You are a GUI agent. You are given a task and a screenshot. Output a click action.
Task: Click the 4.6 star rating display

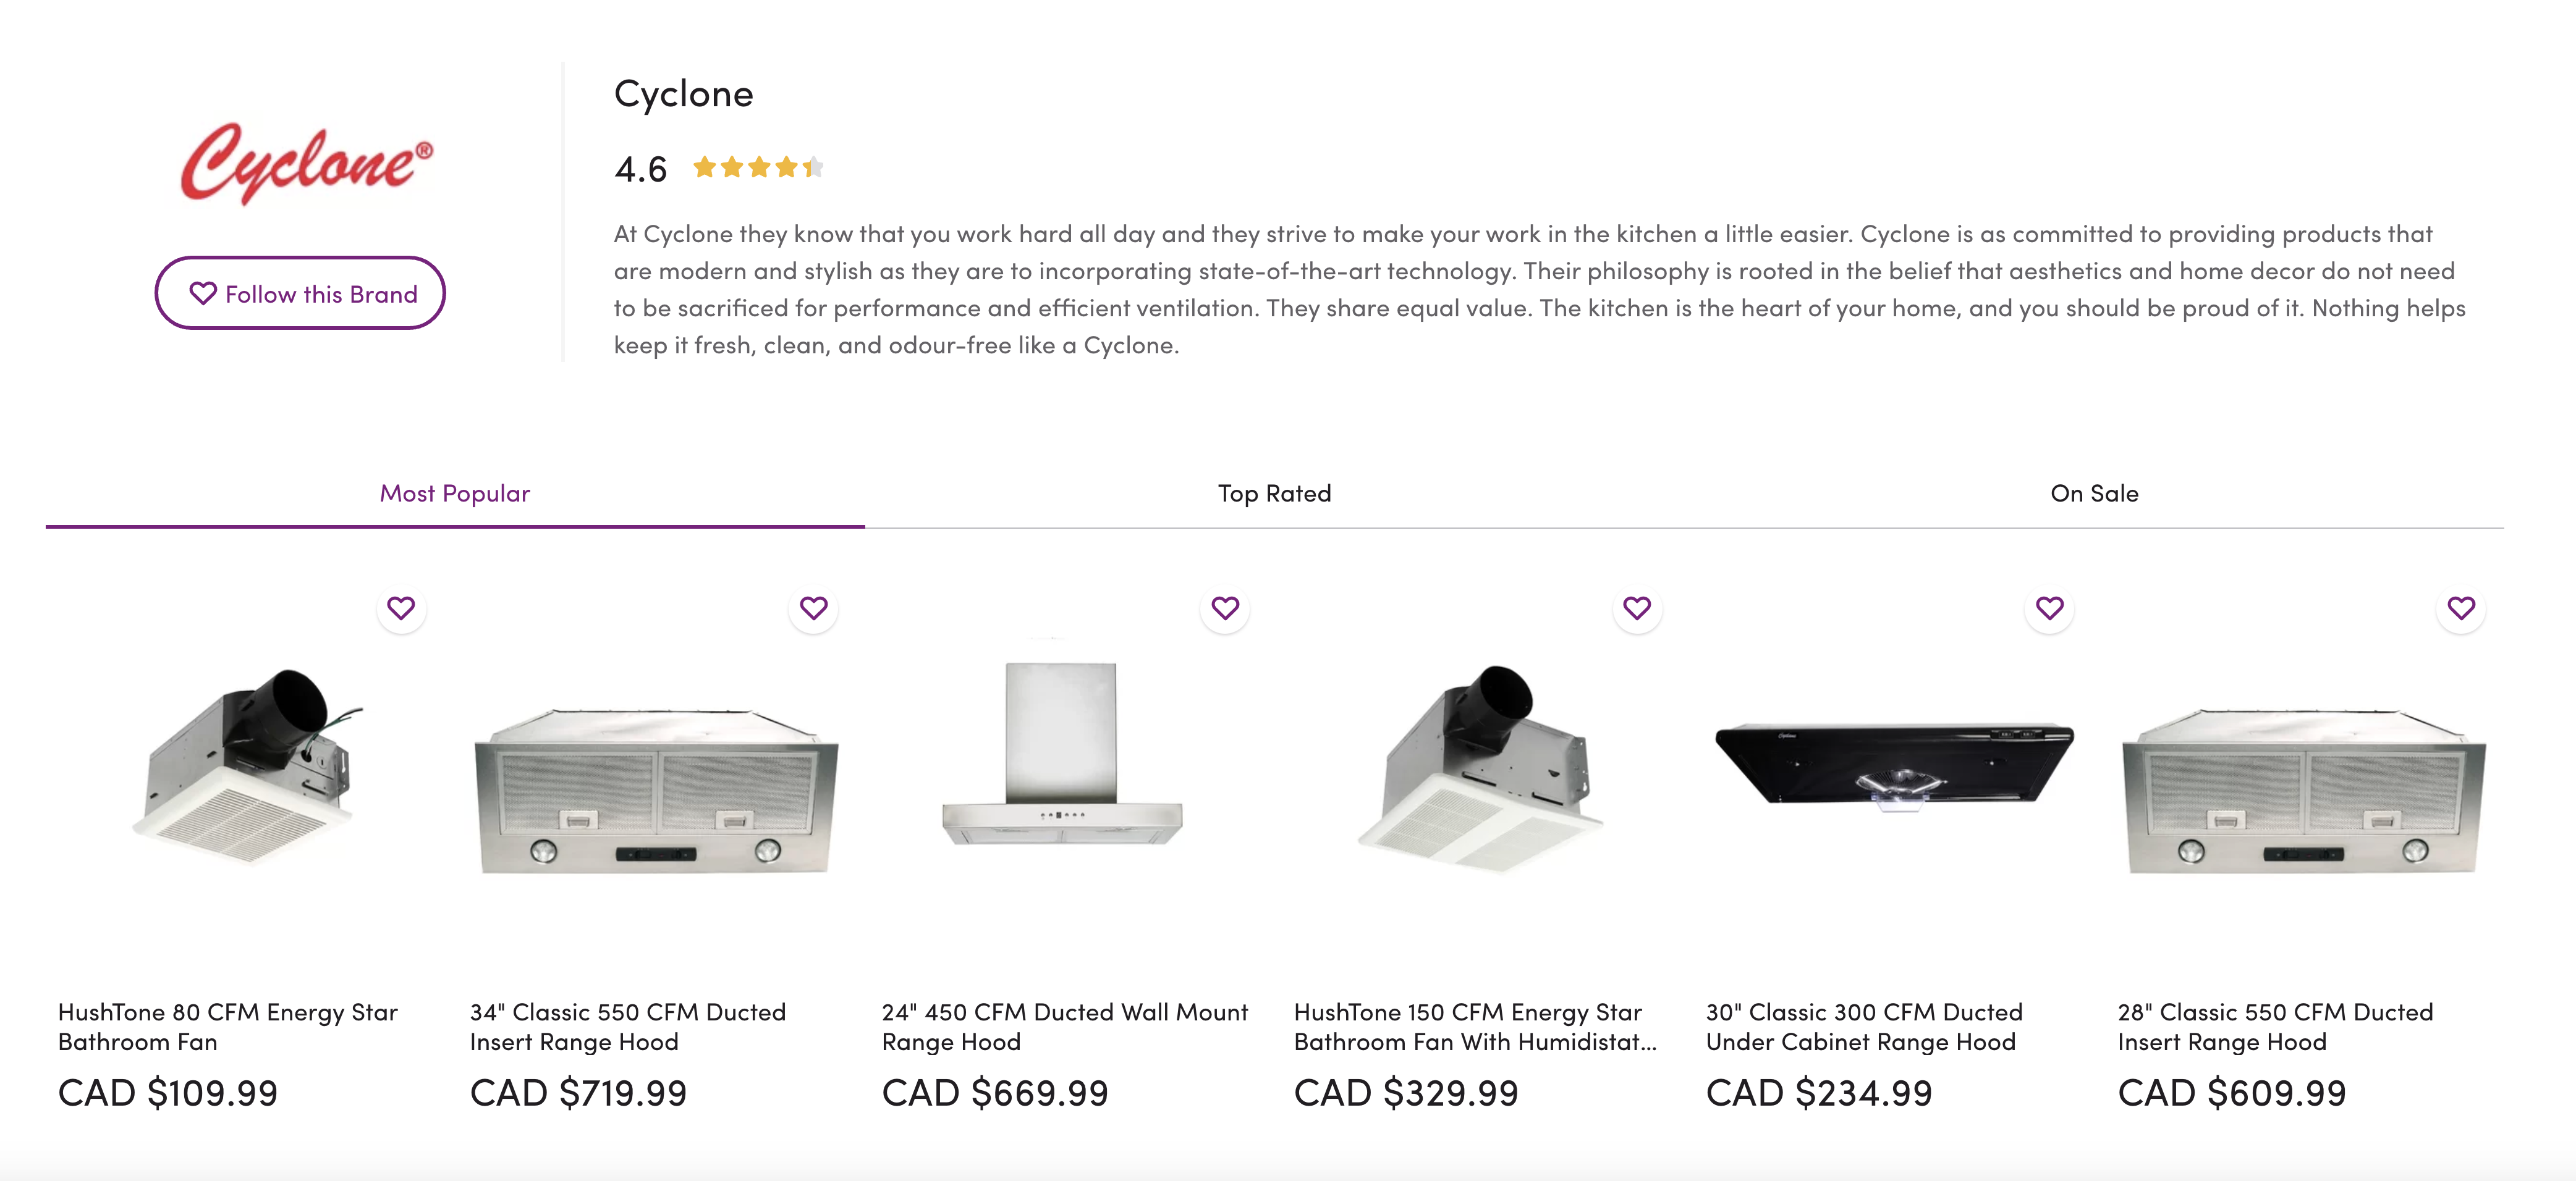[641, 168]
